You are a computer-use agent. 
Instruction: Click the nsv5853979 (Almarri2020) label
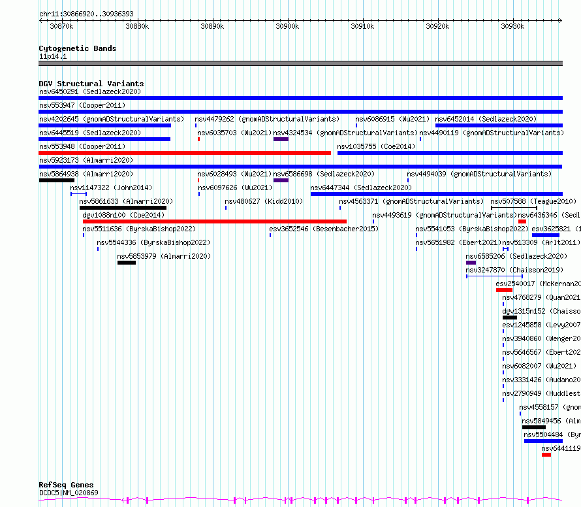tap(164, 256)
